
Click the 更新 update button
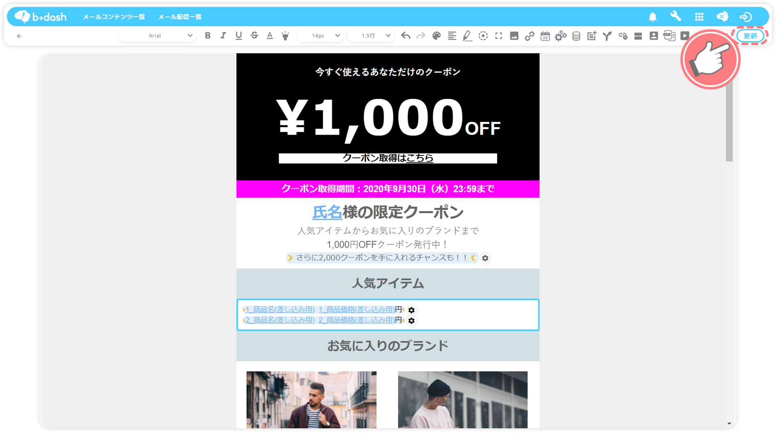[750, 36]
